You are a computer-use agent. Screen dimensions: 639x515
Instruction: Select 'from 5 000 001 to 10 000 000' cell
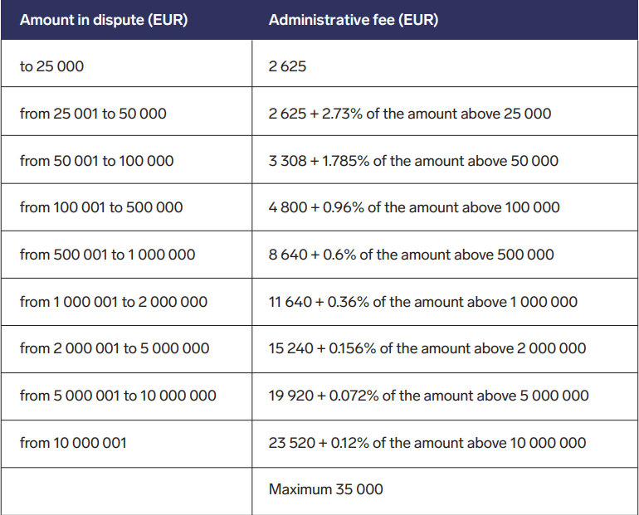(126, 396)
